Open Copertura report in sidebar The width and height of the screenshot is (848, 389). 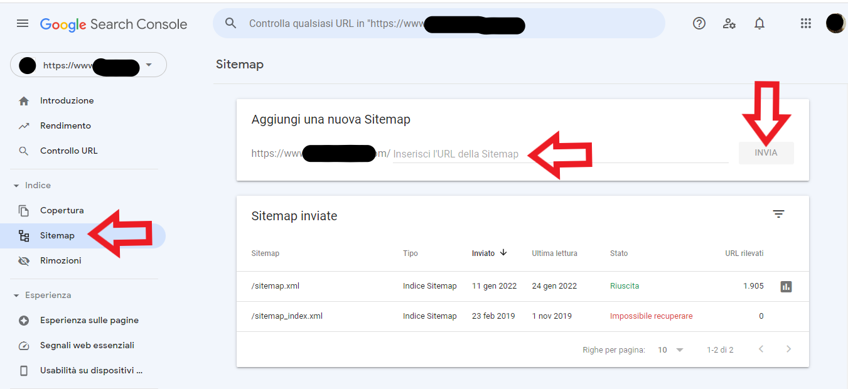coord(62,210)
